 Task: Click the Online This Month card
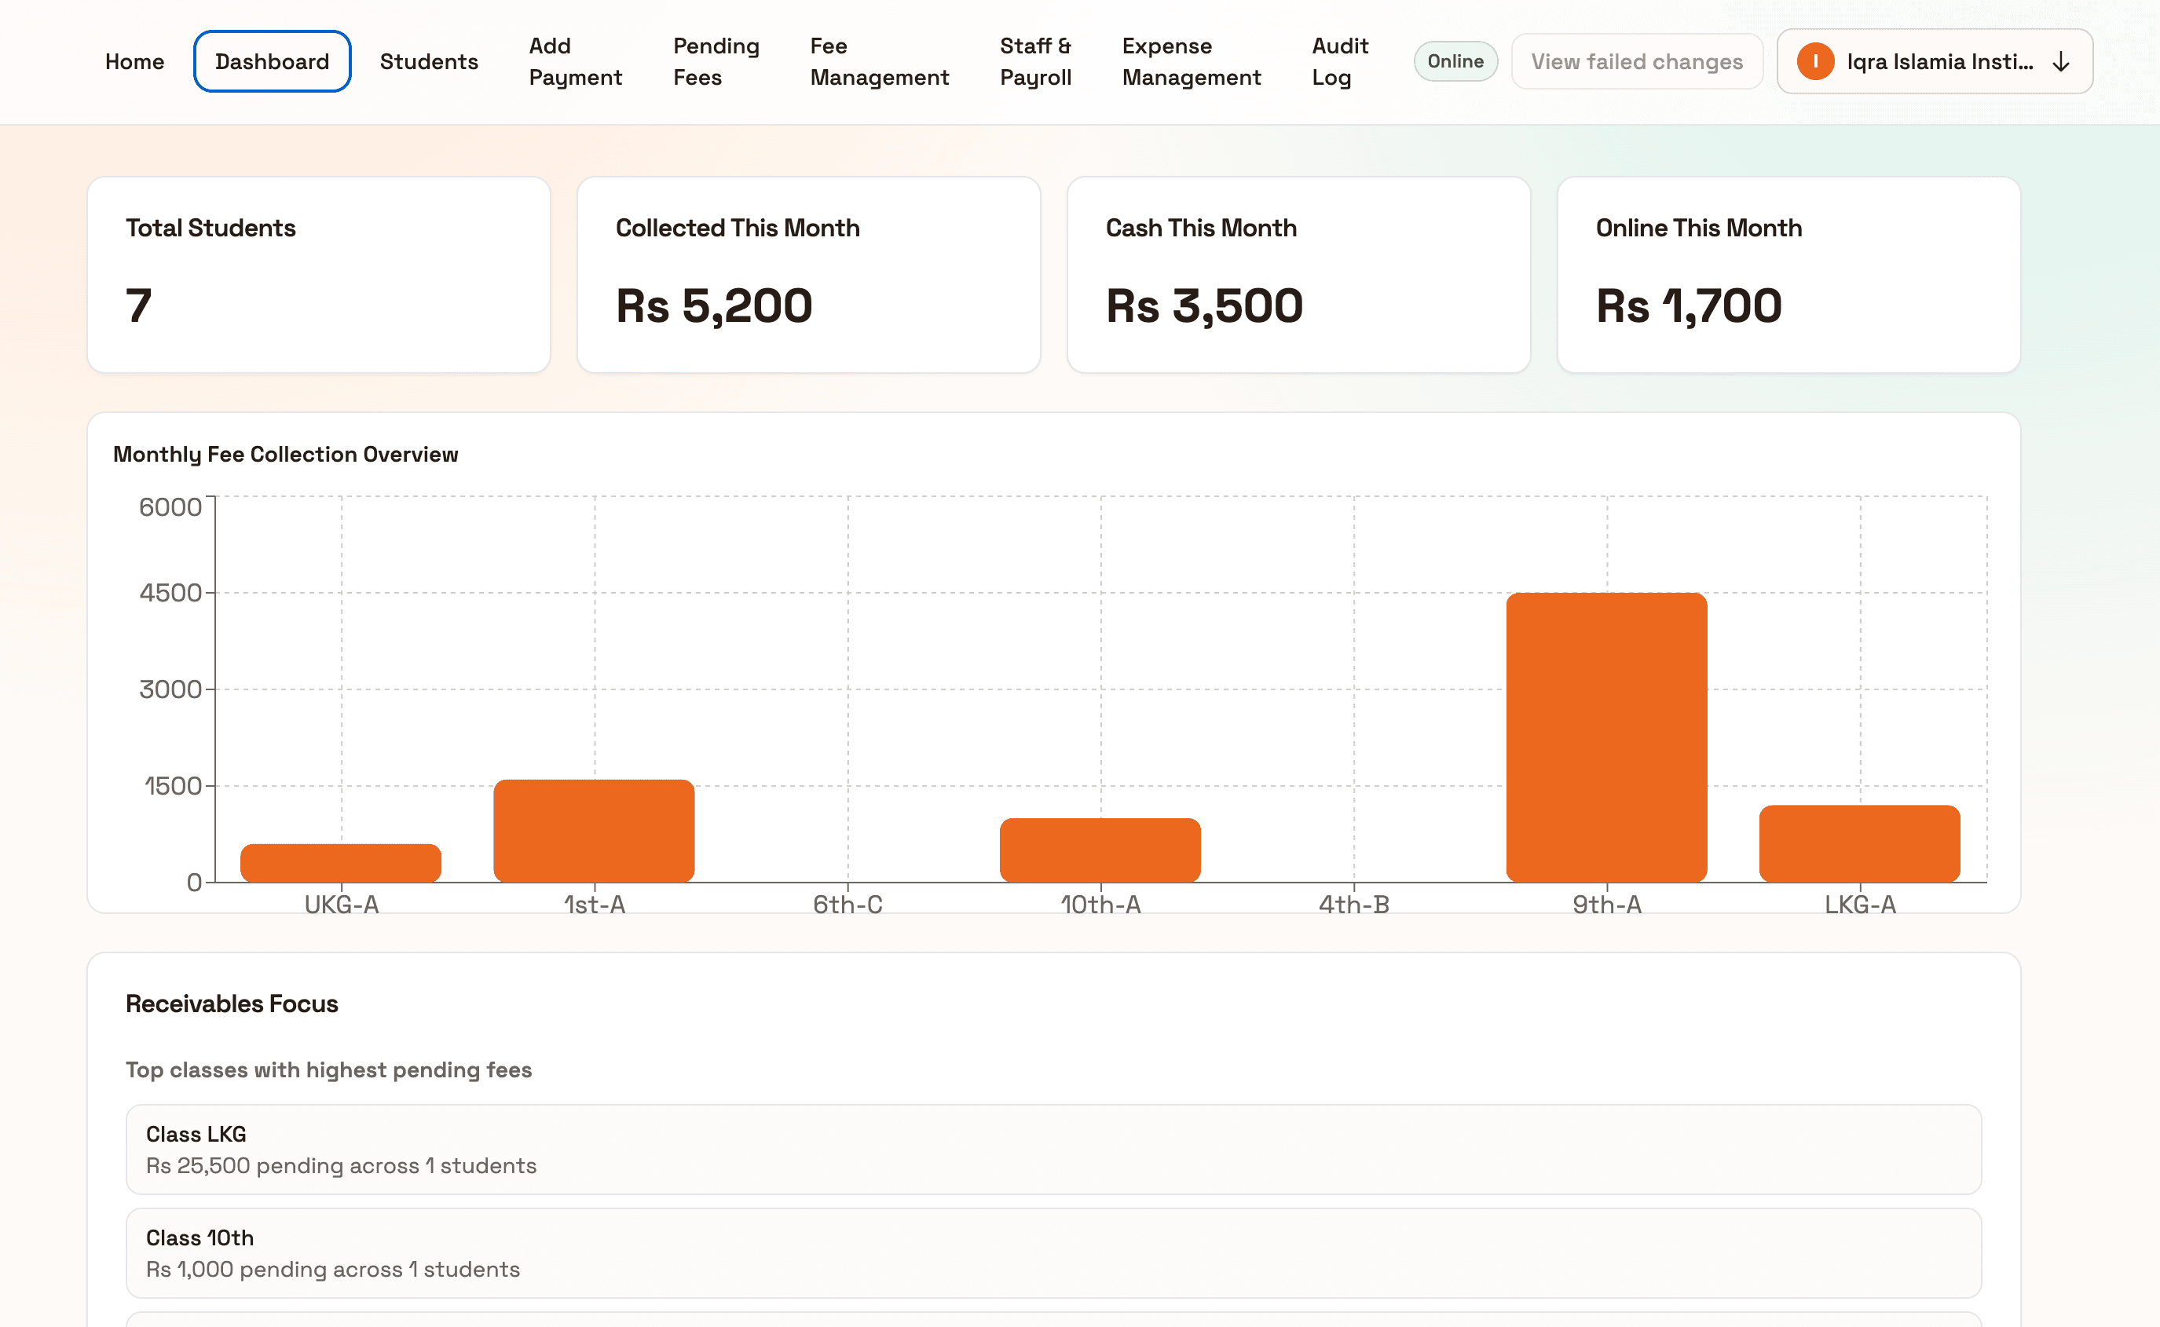point(1788,275)
